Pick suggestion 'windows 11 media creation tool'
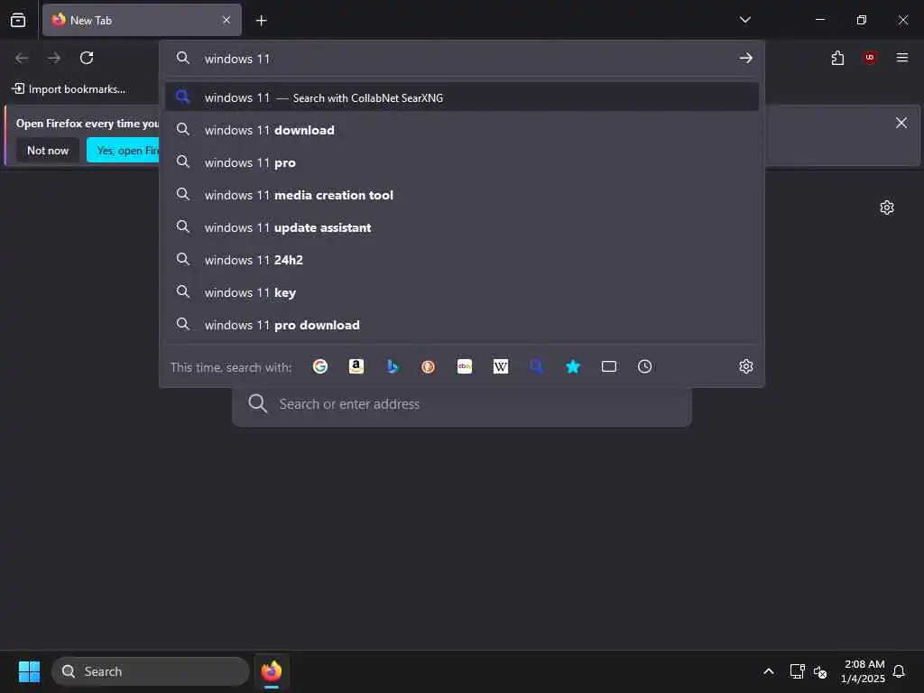Viewport: 924px width, 693px height. [x=462, y=195]
